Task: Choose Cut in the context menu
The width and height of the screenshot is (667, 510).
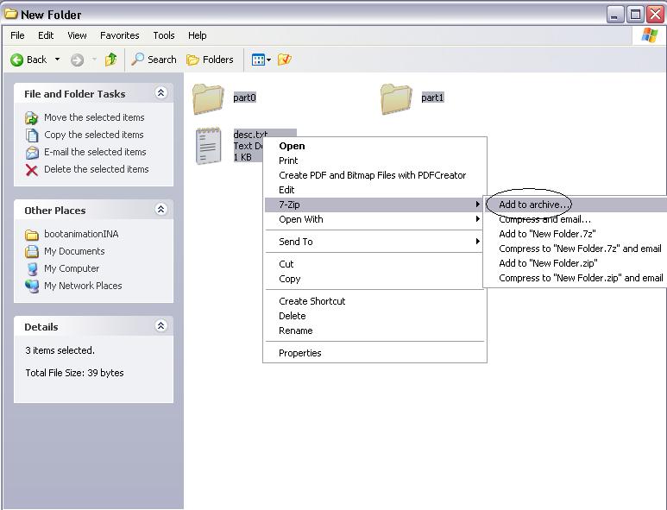Action: coord(374,264)
